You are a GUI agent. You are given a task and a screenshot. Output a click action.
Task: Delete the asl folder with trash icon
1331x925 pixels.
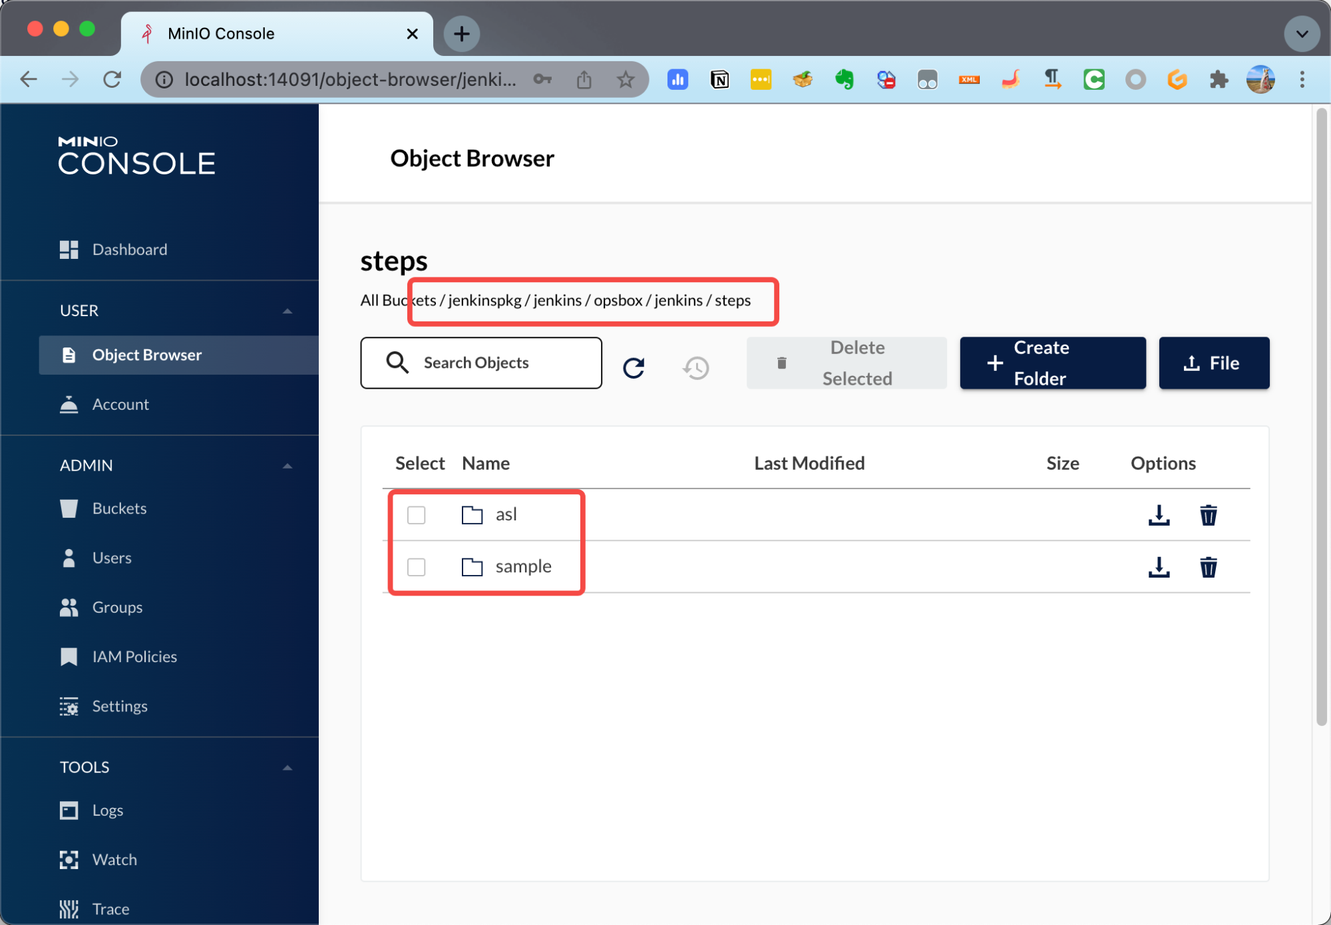1208,515
